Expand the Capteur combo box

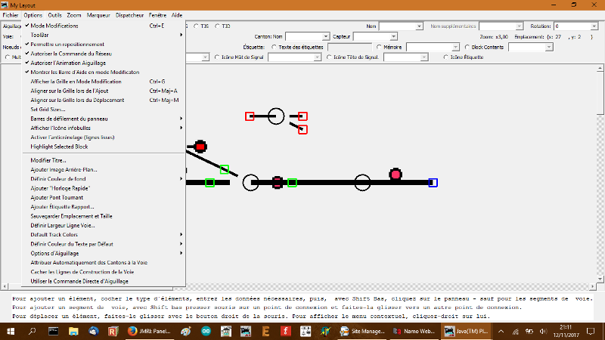tap(393, 36)
